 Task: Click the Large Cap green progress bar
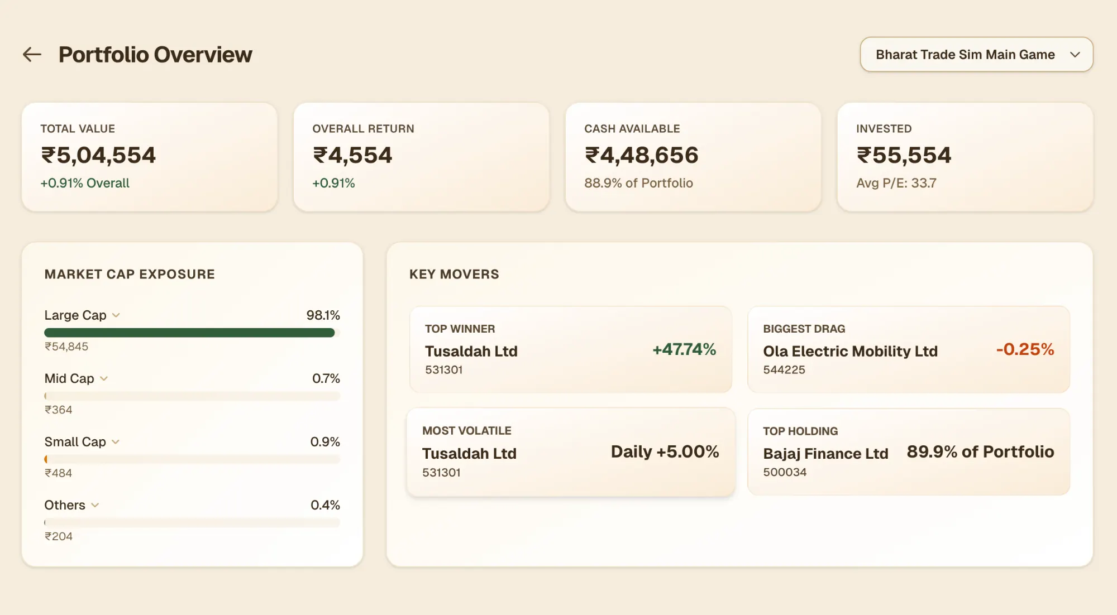189,333
